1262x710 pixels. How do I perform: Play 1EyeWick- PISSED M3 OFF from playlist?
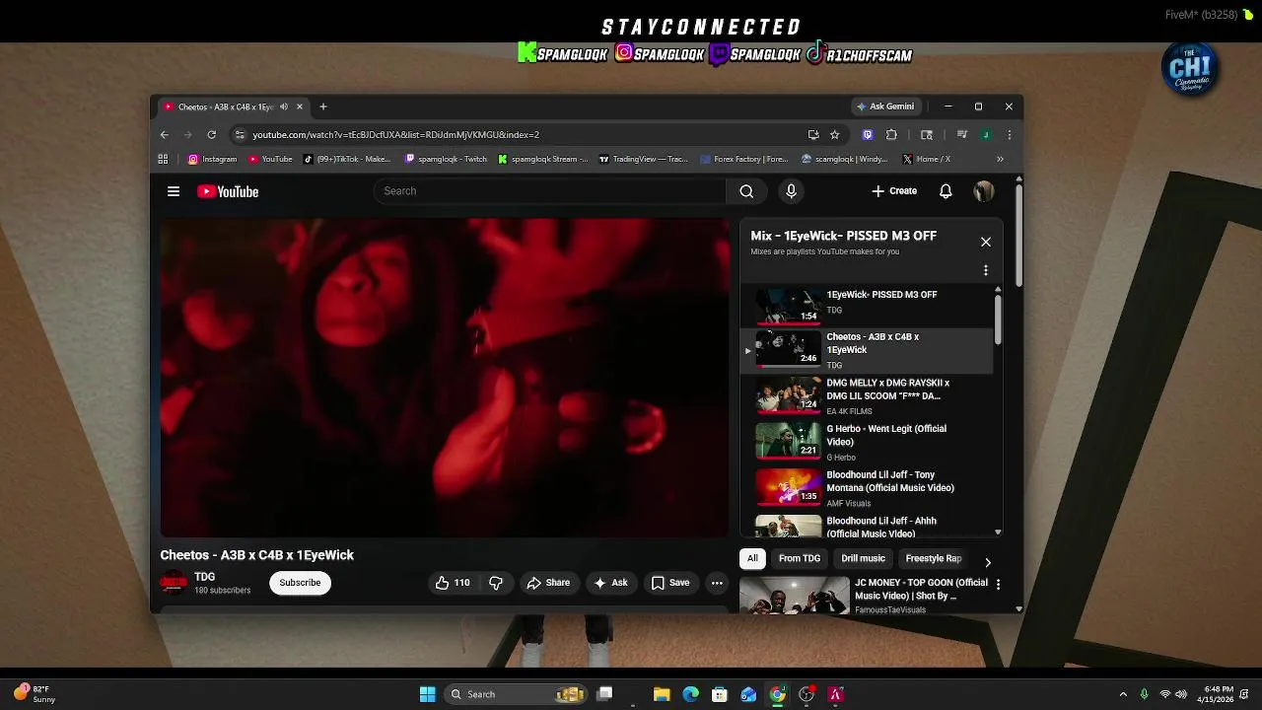pyautogui.click(x=866, y=305)
